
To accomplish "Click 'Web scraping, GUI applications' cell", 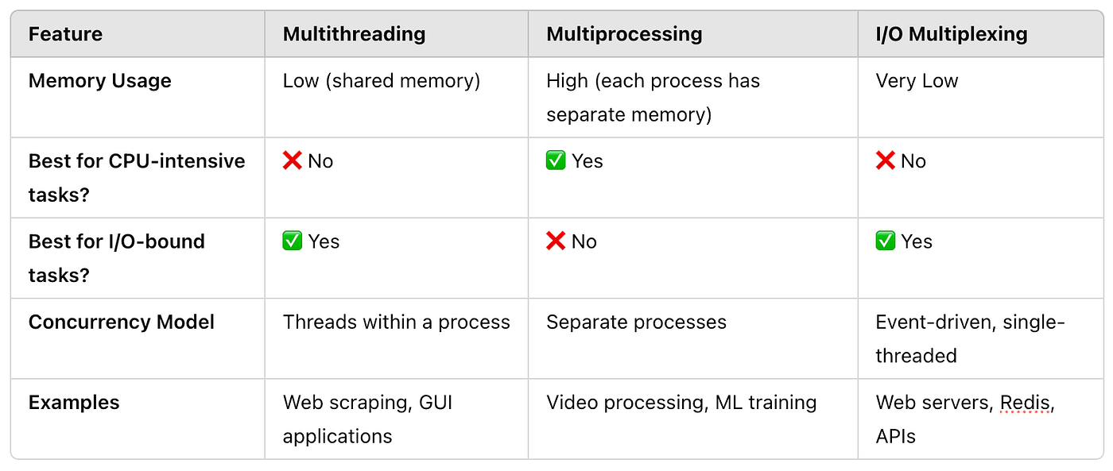I will pyautogui.click(x=367, y=419).
